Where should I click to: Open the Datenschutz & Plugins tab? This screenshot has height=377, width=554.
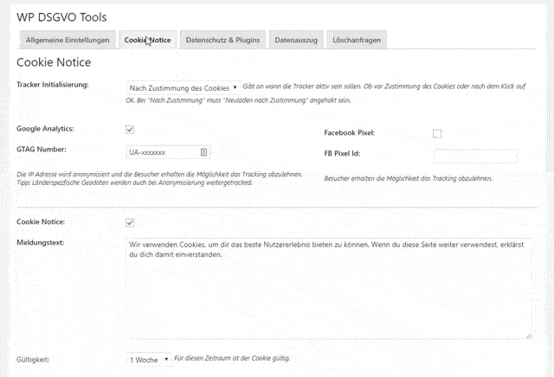point(223,40)
